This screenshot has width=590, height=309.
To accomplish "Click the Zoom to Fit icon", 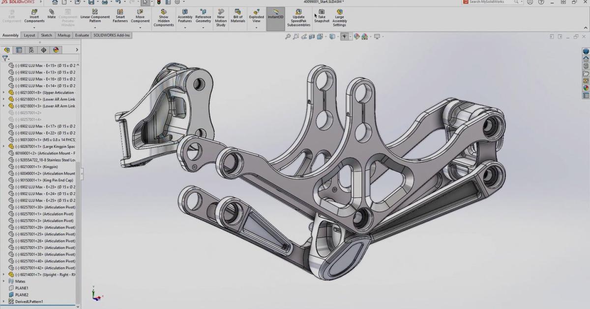I will click(288, 36).
